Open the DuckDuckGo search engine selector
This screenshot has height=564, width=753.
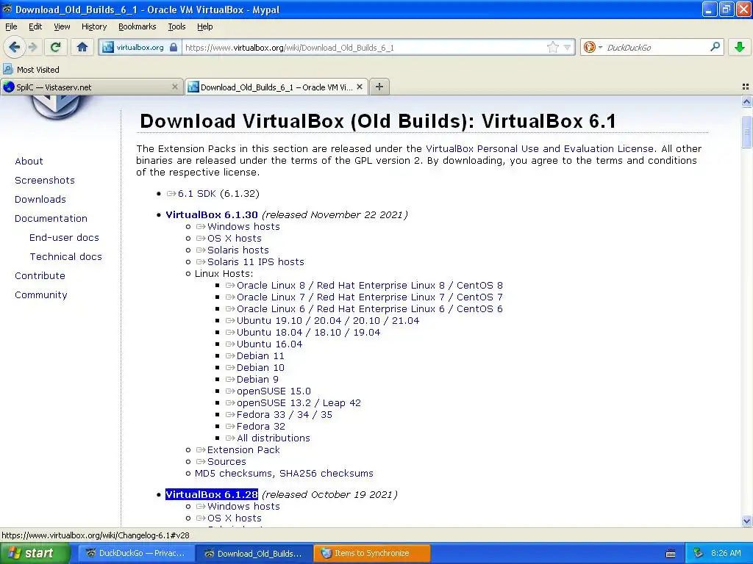click(592, 47)
